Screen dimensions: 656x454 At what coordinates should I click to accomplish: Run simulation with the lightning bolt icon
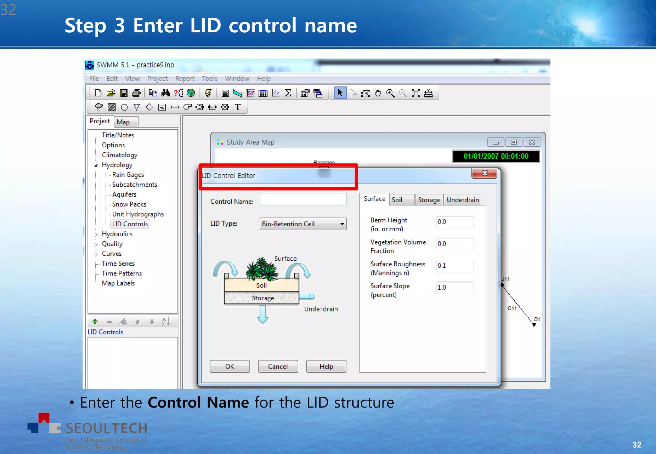click(208, 93)
